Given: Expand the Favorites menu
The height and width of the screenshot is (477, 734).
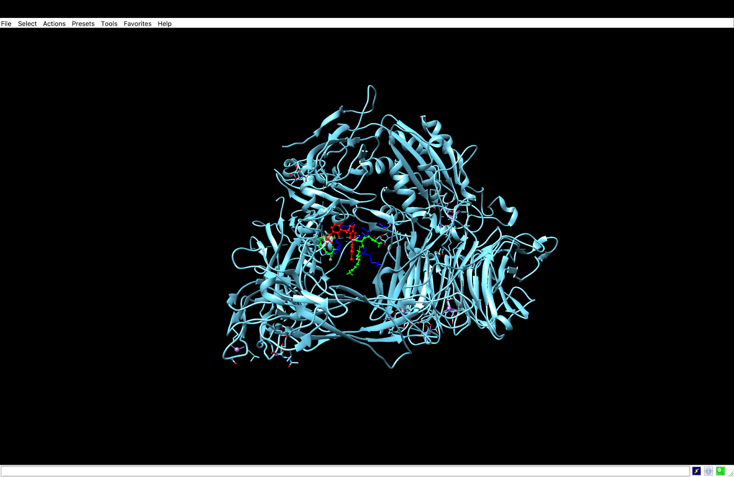Looking at the screenshot, I should (x=138, y=24).
